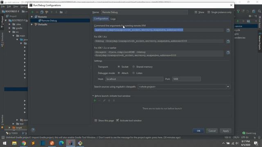Open the Postman orange taskbar icon

tap(52, 143)
